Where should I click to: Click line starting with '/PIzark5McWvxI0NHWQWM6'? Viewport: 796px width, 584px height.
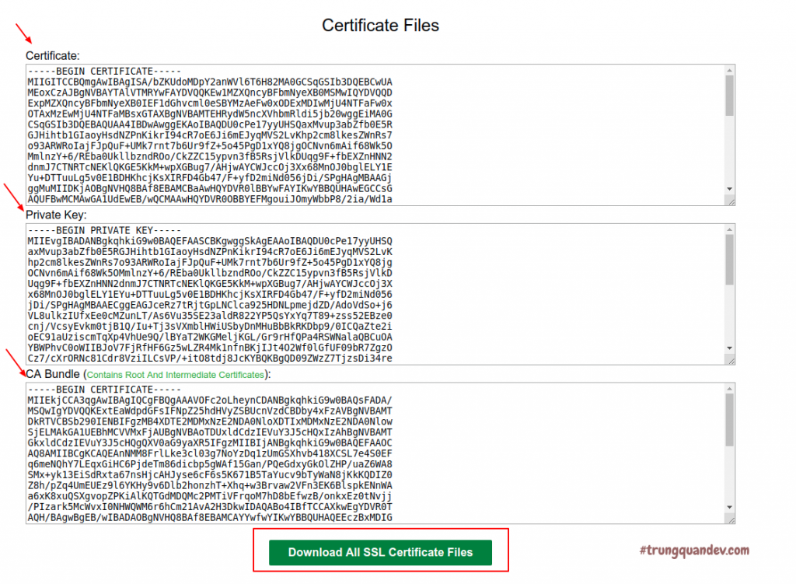210,506
